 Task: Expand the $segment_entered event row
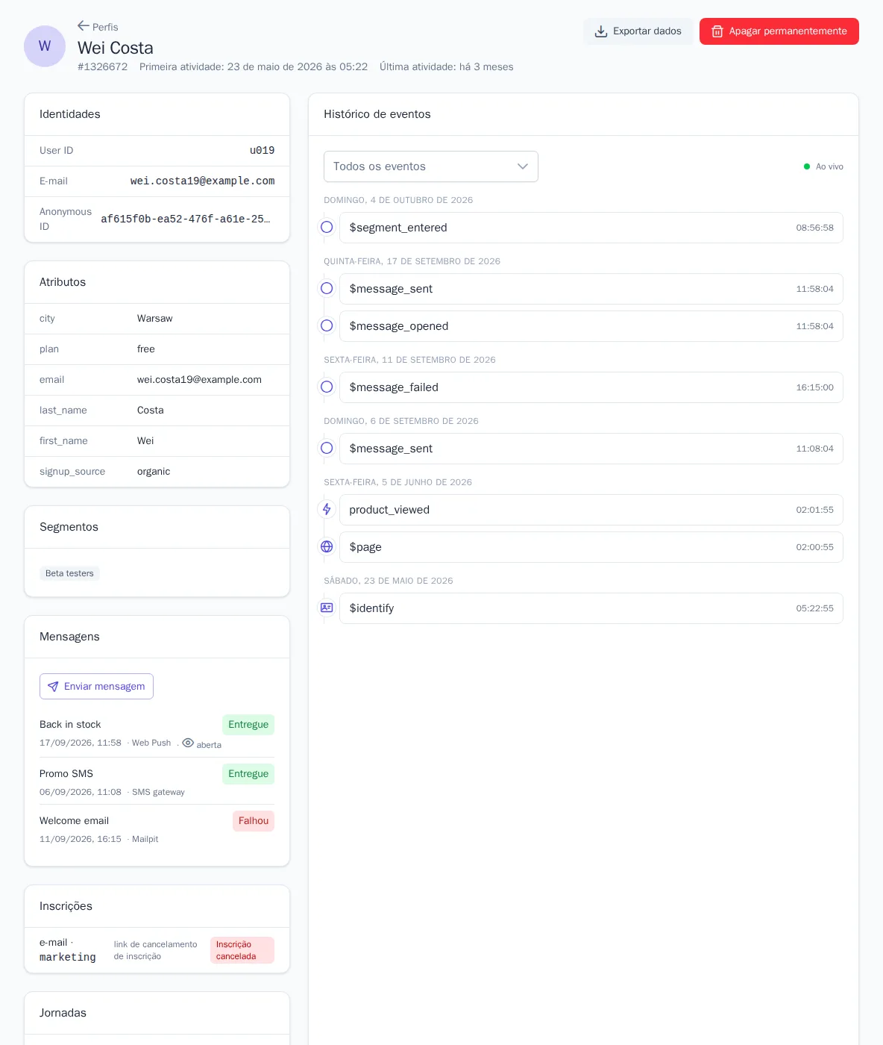pos(591,228)
